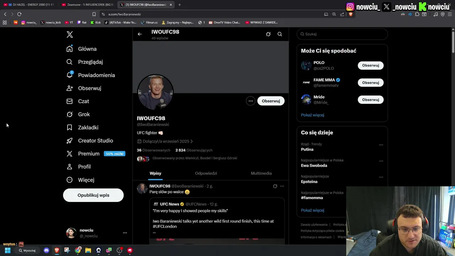The height and width of the screenshot is (256, 455).
Task: Click the Opublikuj wpis button
Action: [x=93, y=195]
